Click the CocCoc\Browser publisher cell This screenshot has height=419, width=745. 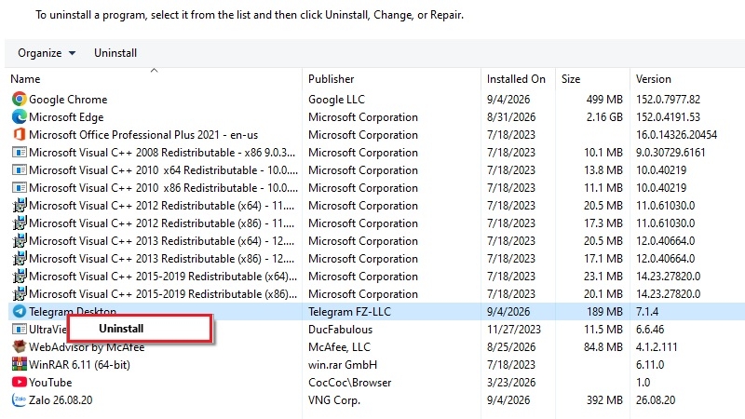click(x=350, y=383)
